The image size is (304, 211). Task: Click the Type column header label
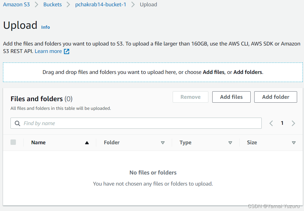(185, 143)
